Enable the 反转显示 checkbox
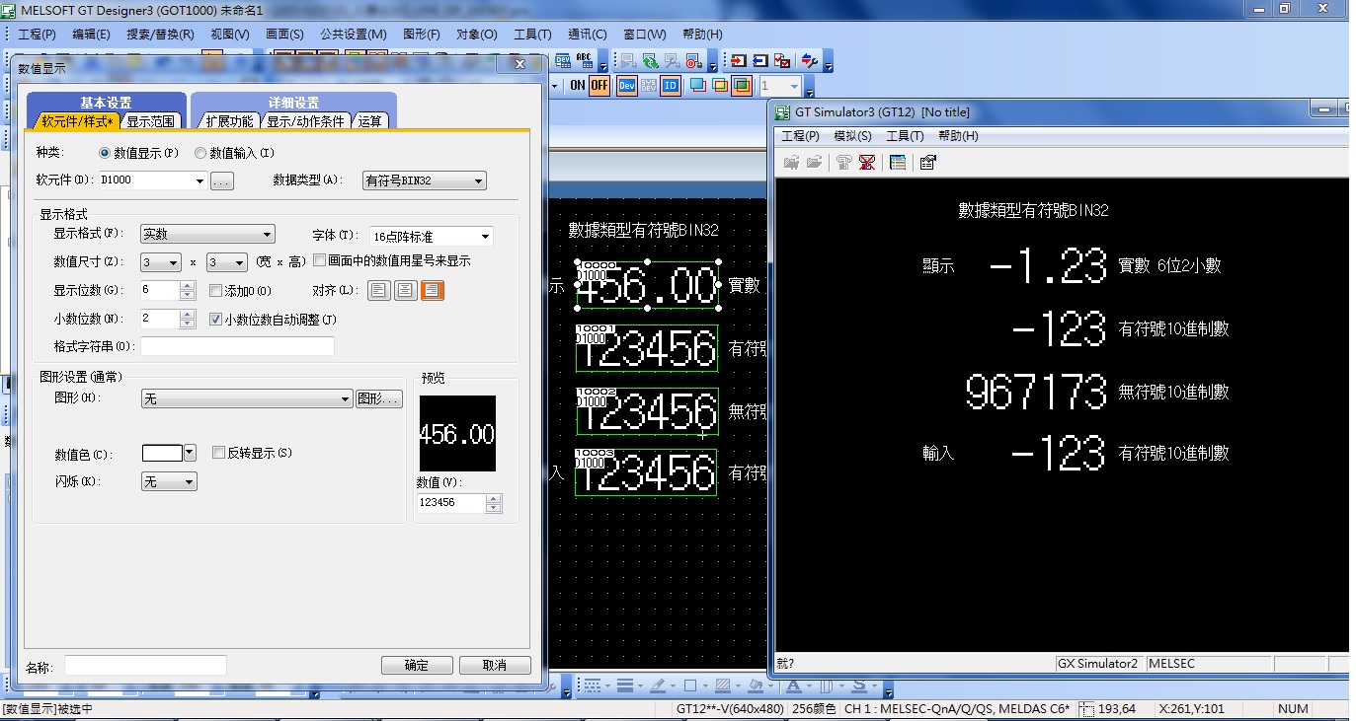The width and height of the screenshot is (1356, 721). pos(219,453)
